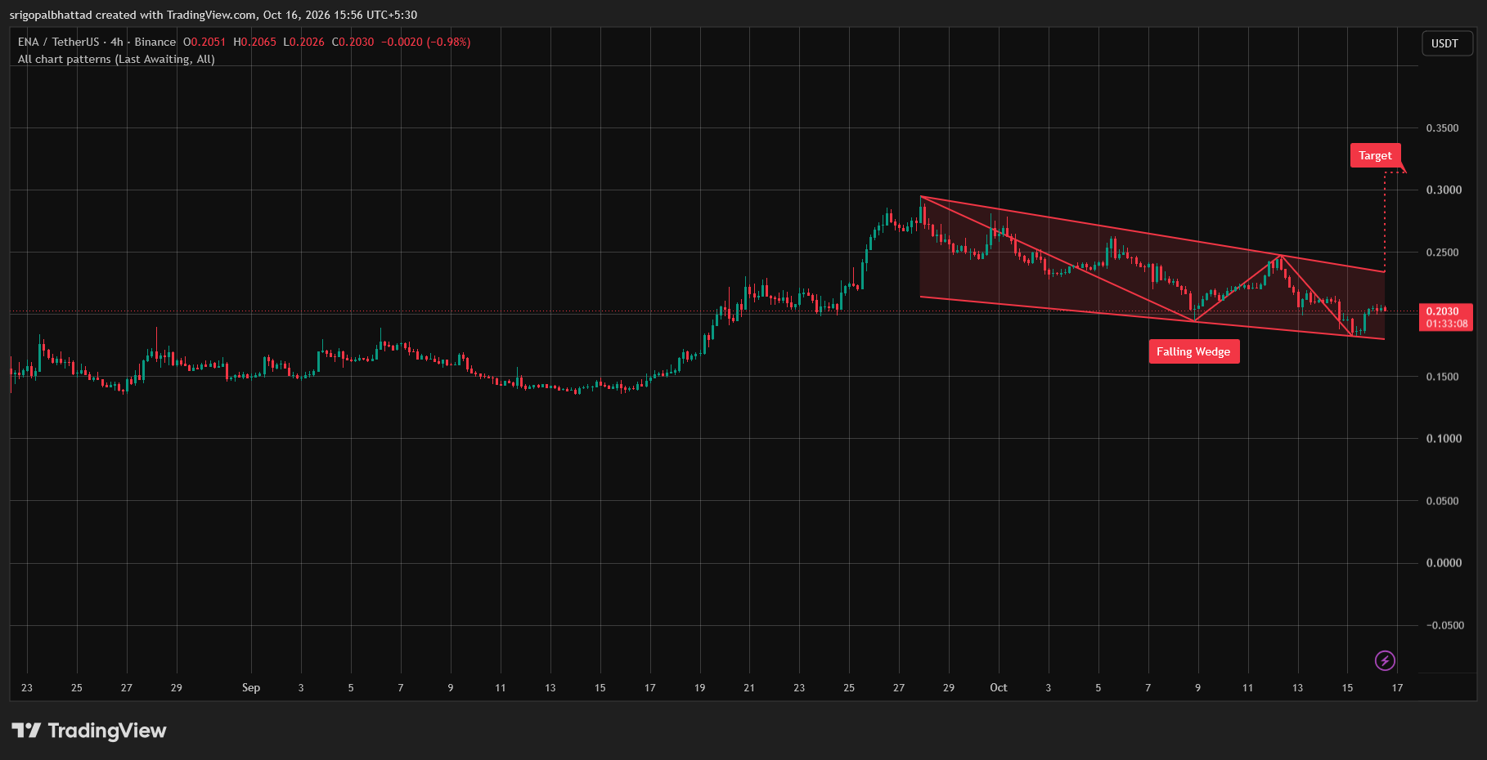Click the high value H0.2065

[255, 42]
